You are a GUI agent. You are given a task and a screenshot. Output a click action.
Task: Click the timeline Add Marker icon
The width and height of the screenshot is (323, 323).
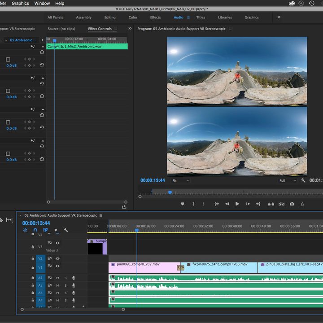pos(56,230)
